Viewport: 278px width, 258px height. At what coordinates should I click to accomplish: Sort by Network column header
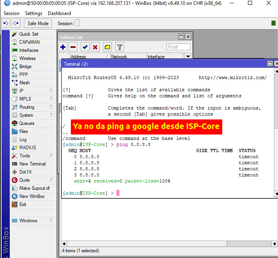click(128, 56)
